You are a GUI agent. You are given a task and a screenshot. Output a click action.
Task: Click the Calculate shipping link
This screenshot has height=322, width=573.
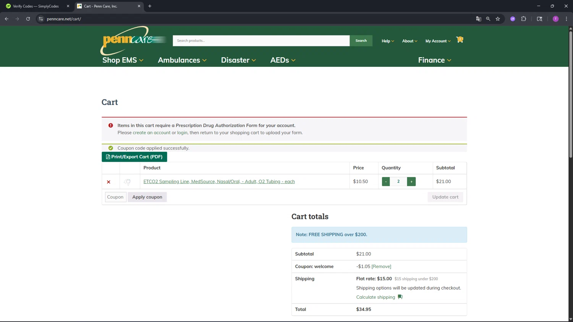376,297
